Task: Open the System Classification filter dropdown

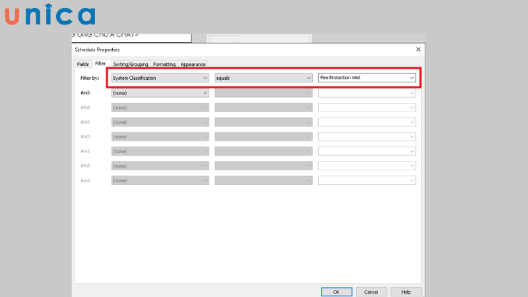Action: (160, 78)
